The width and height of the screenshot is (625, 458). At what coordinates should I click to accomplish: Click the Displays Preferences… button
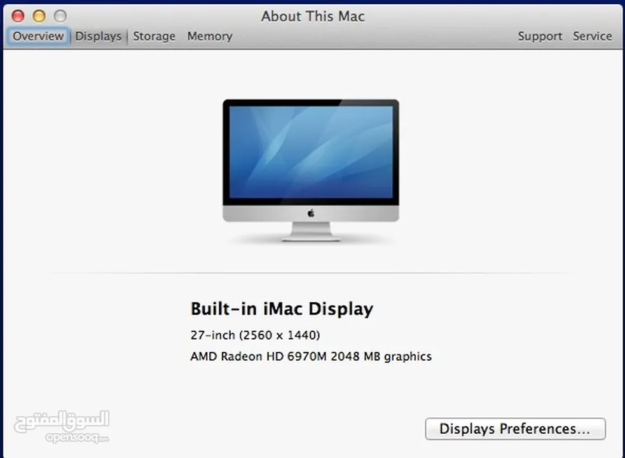[x=515, y=429]
